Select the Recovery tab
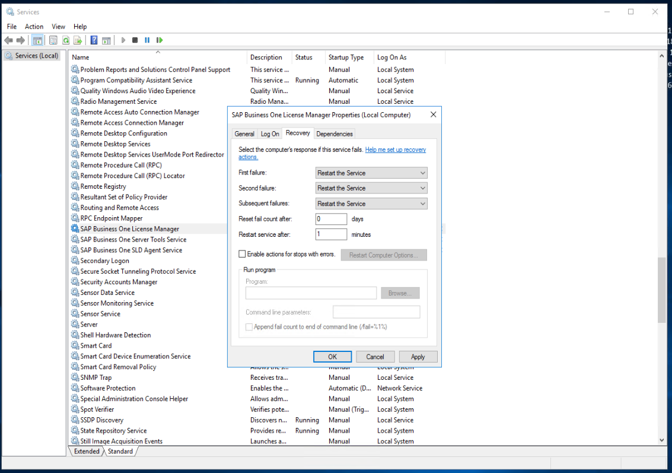 tap(298, 133)
